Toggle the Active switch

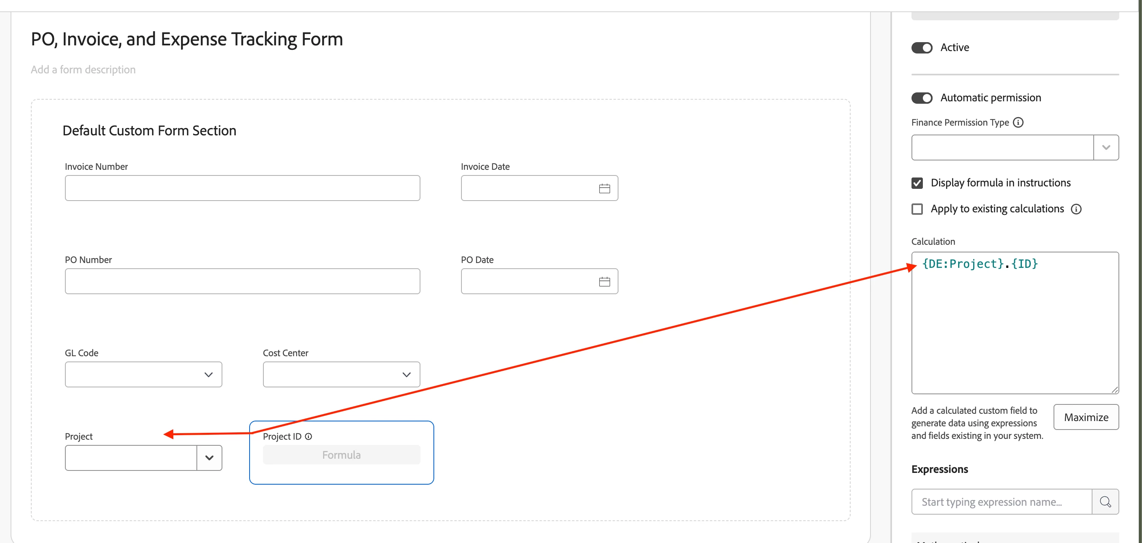[x=922, y=47]
